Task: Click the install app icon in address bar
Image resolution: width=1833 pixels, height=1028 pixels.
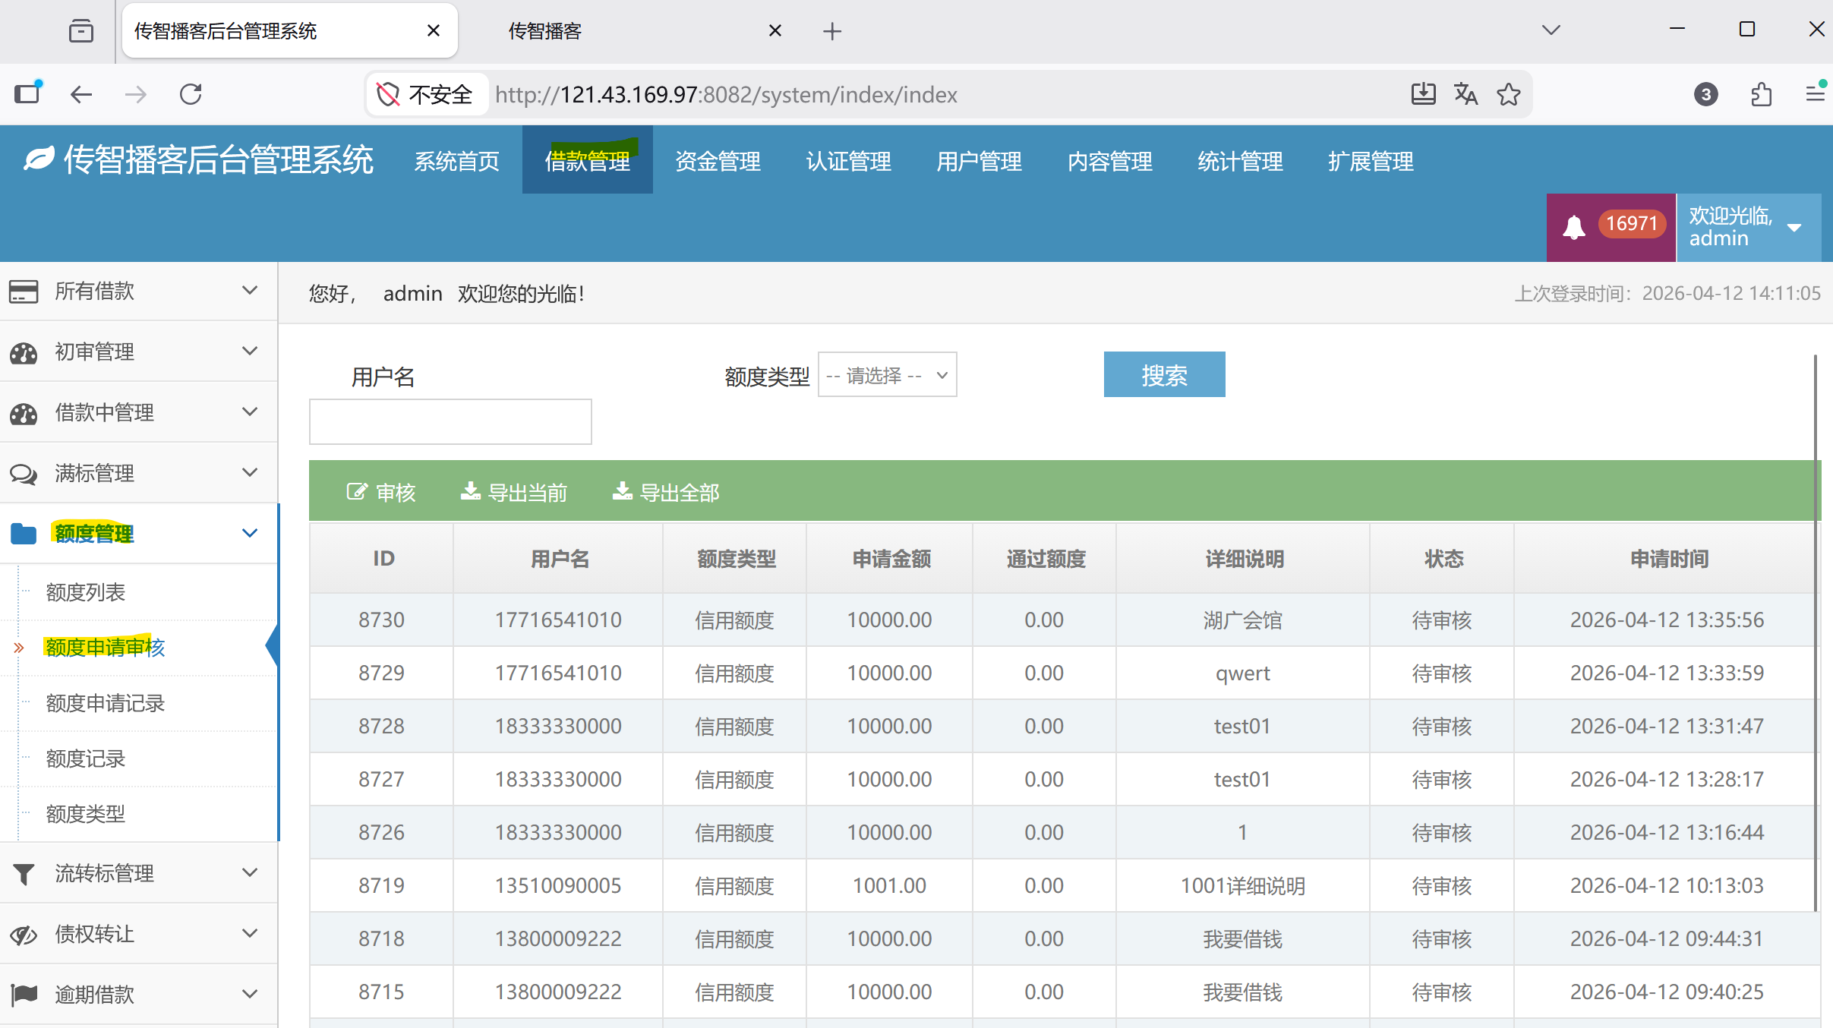Action: click(1423, 94)
